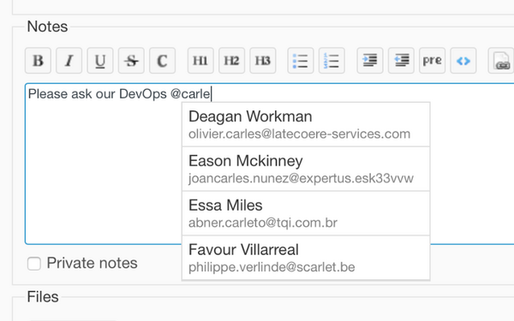Apply strikethrough formatting
The width and height of the screenshot is (514, 321).
pos(131,61)
